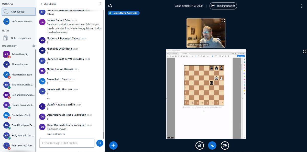307x152 pixels.
Task: Focus the Enviar mensaje input field
Action: point(67,143)
